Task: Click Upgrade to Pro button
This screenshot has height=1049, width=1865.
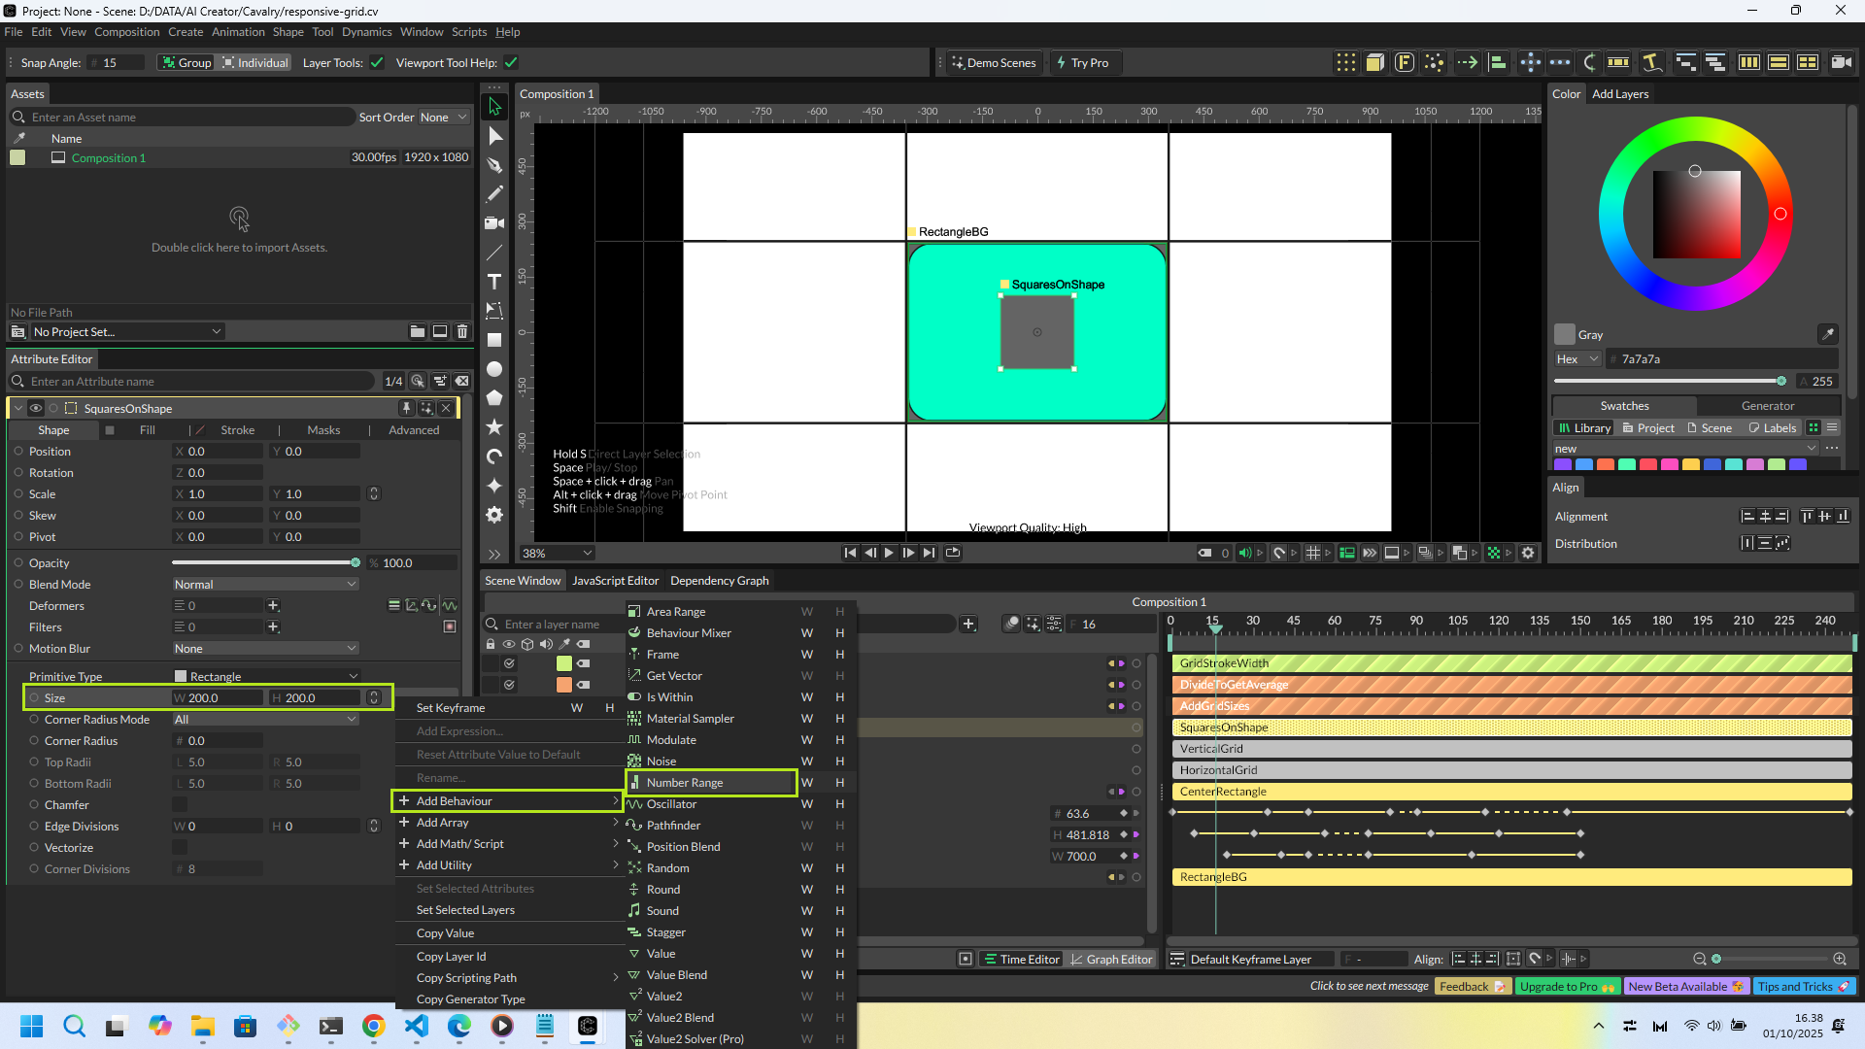Action: (x=1566, y=986)
